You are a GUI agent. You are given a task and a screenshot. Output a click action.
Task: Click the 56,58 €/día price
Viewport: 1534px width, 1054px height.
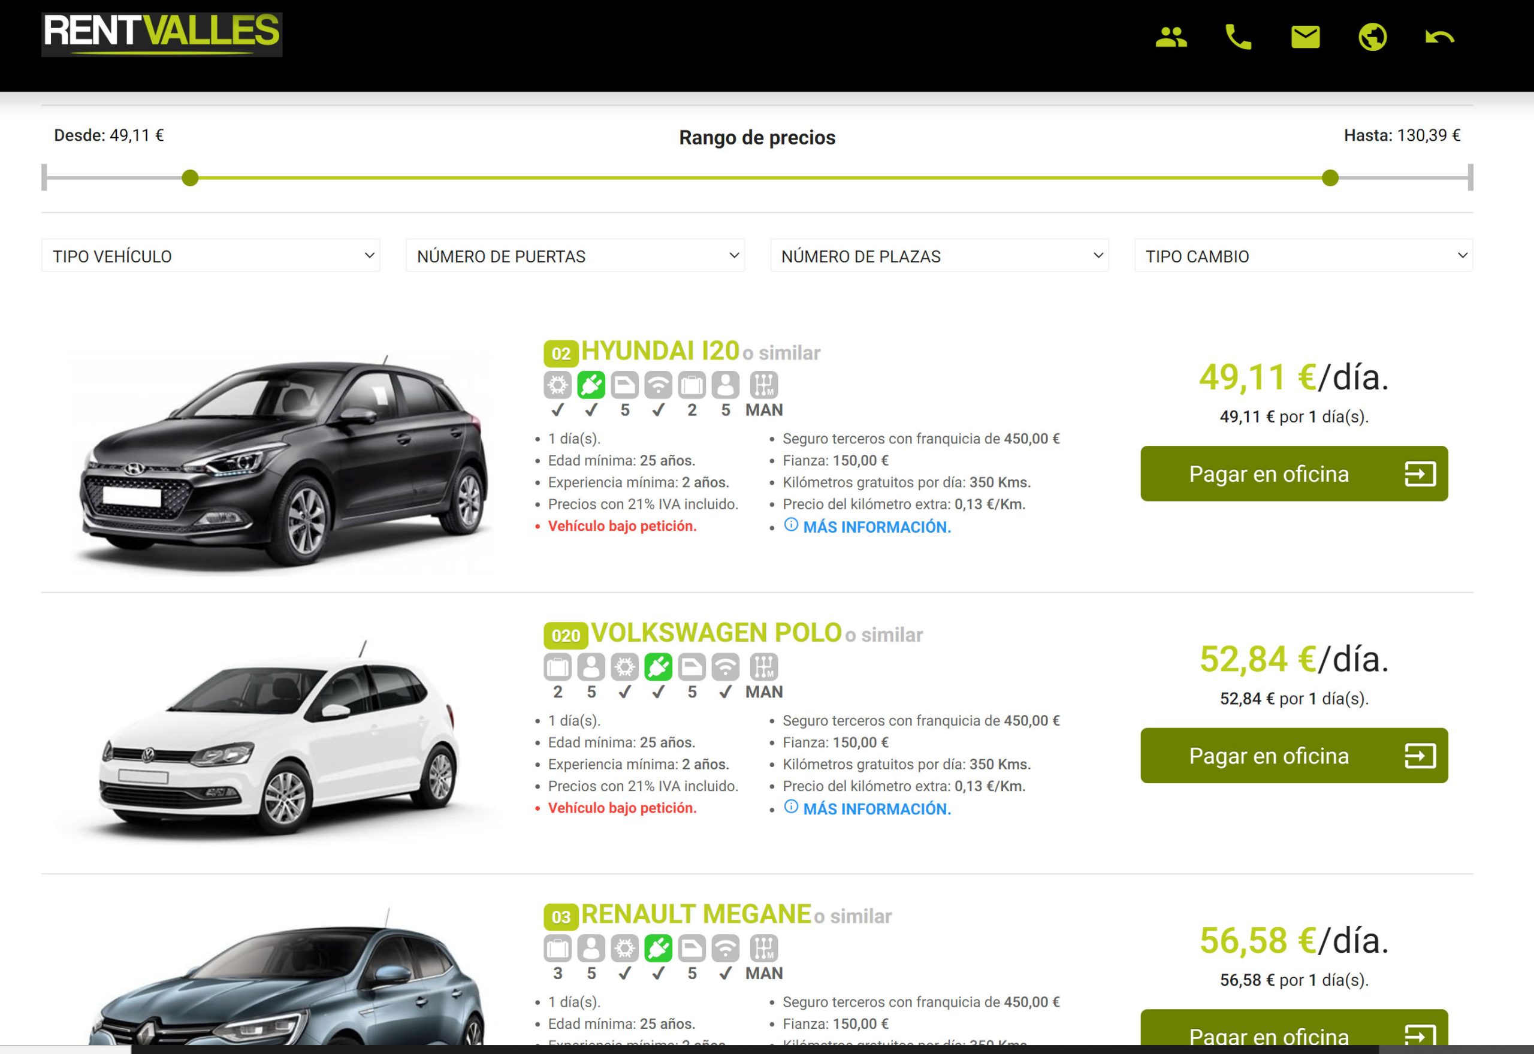[x=1294, y=941]
